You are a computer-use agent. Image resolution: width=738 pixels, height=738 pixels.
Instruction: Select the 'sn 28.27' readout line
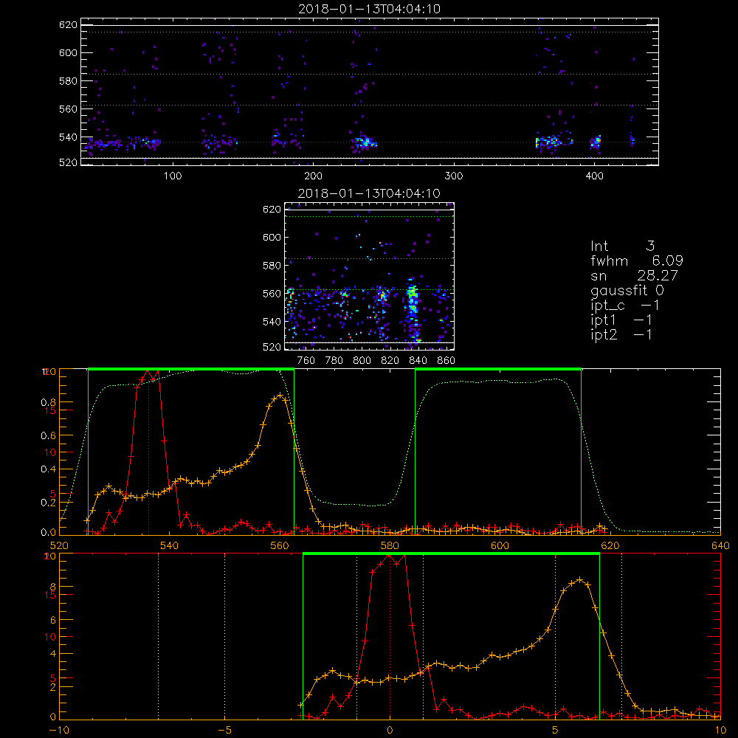(x=634, y=276)
